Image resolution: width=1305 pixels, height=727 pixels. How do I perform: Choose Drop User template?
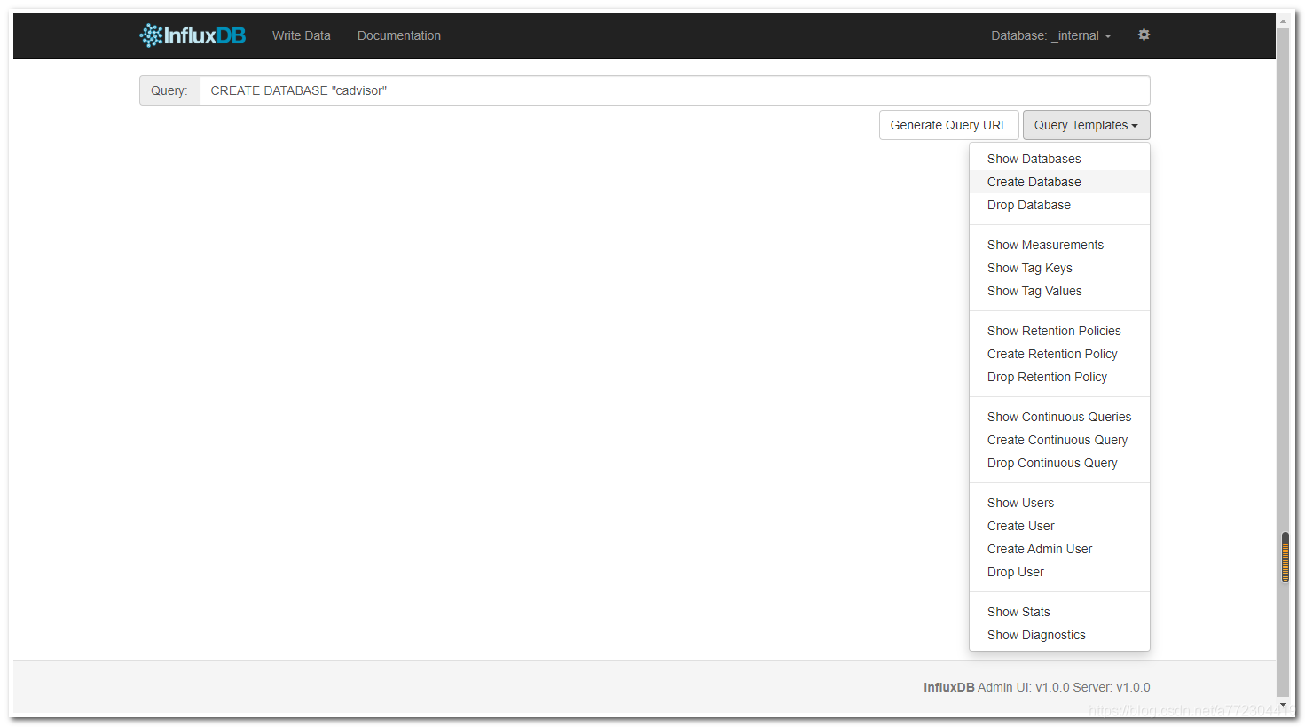[x=1059, y=572]
